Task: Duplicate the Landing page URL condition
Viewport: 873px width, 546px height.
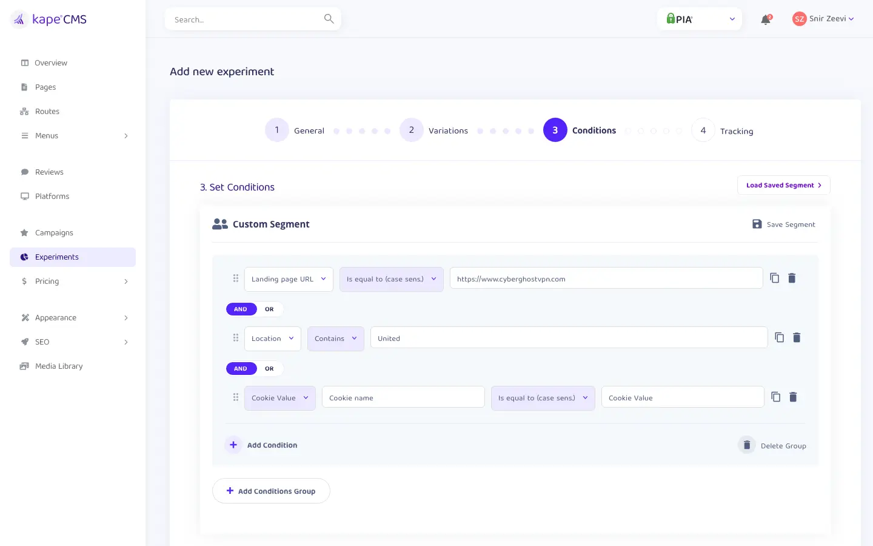Action: (x=775, y=278)
